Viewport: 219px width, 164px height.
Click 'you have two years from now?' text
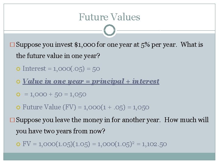59,131
